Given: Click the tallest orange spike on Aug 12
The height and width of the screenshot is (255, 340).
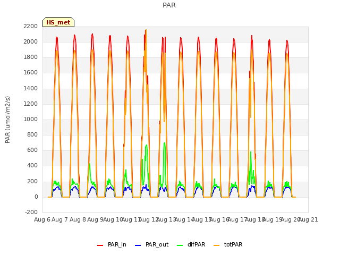Looking at the screenshot, I should click(x=146, y=30).
